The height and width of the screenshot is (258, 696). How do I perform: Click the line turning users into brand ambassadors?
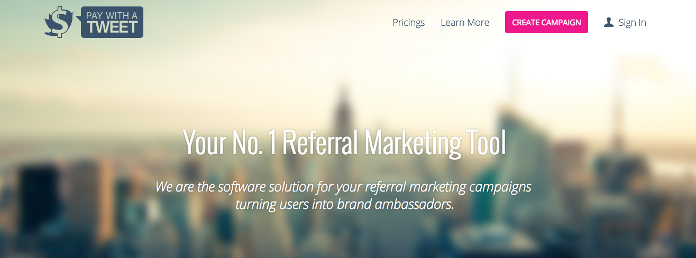click(345, 204)
